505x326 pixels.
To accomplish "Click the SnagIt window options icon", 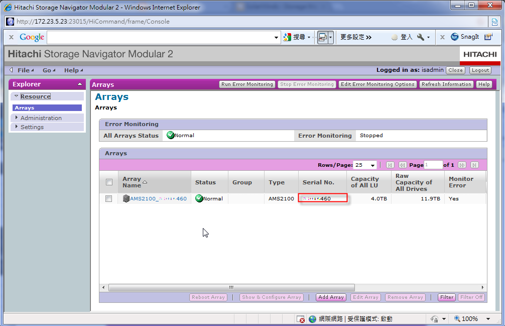I will 488,37.
